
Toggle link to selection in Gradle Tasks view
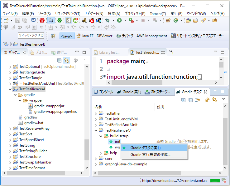point(214,100)
